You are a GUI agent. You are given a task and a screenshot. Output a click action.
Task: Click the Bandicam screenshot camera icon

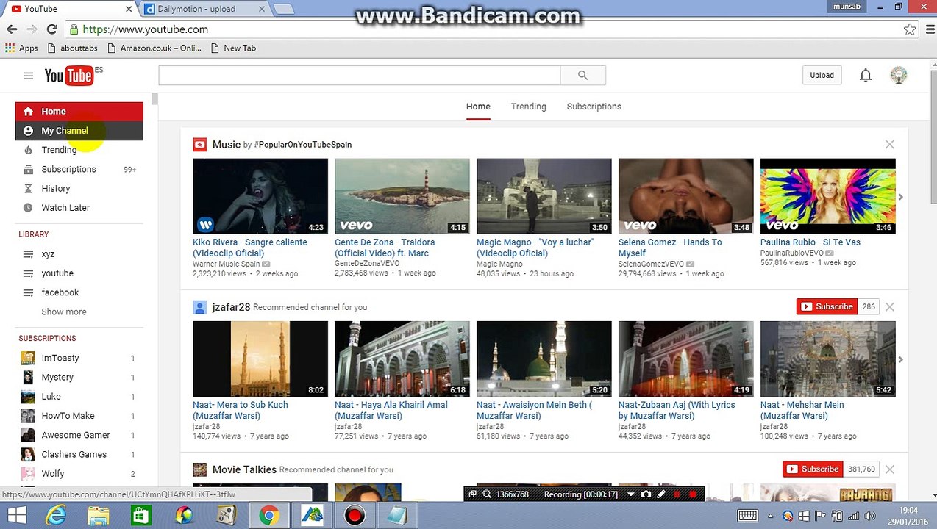646,494
